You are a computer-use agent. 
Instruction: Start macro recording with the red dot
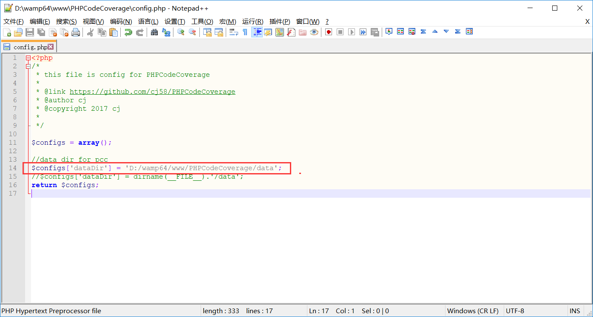(x=329, y=32)
